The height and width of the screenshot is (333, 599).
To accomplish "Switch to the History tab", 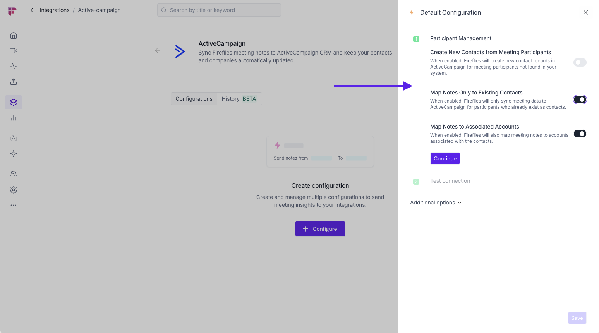I will 239,99.
